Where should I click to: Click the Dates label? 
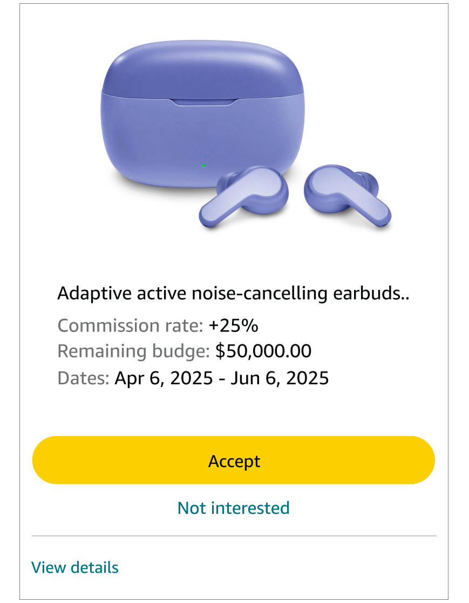tap(84, 378)
